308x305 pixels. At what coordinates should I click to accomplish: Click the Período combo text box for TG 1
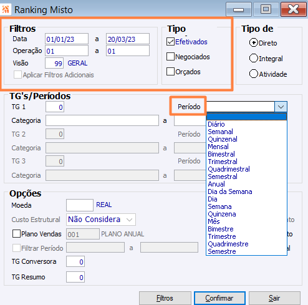click(241, 107)
